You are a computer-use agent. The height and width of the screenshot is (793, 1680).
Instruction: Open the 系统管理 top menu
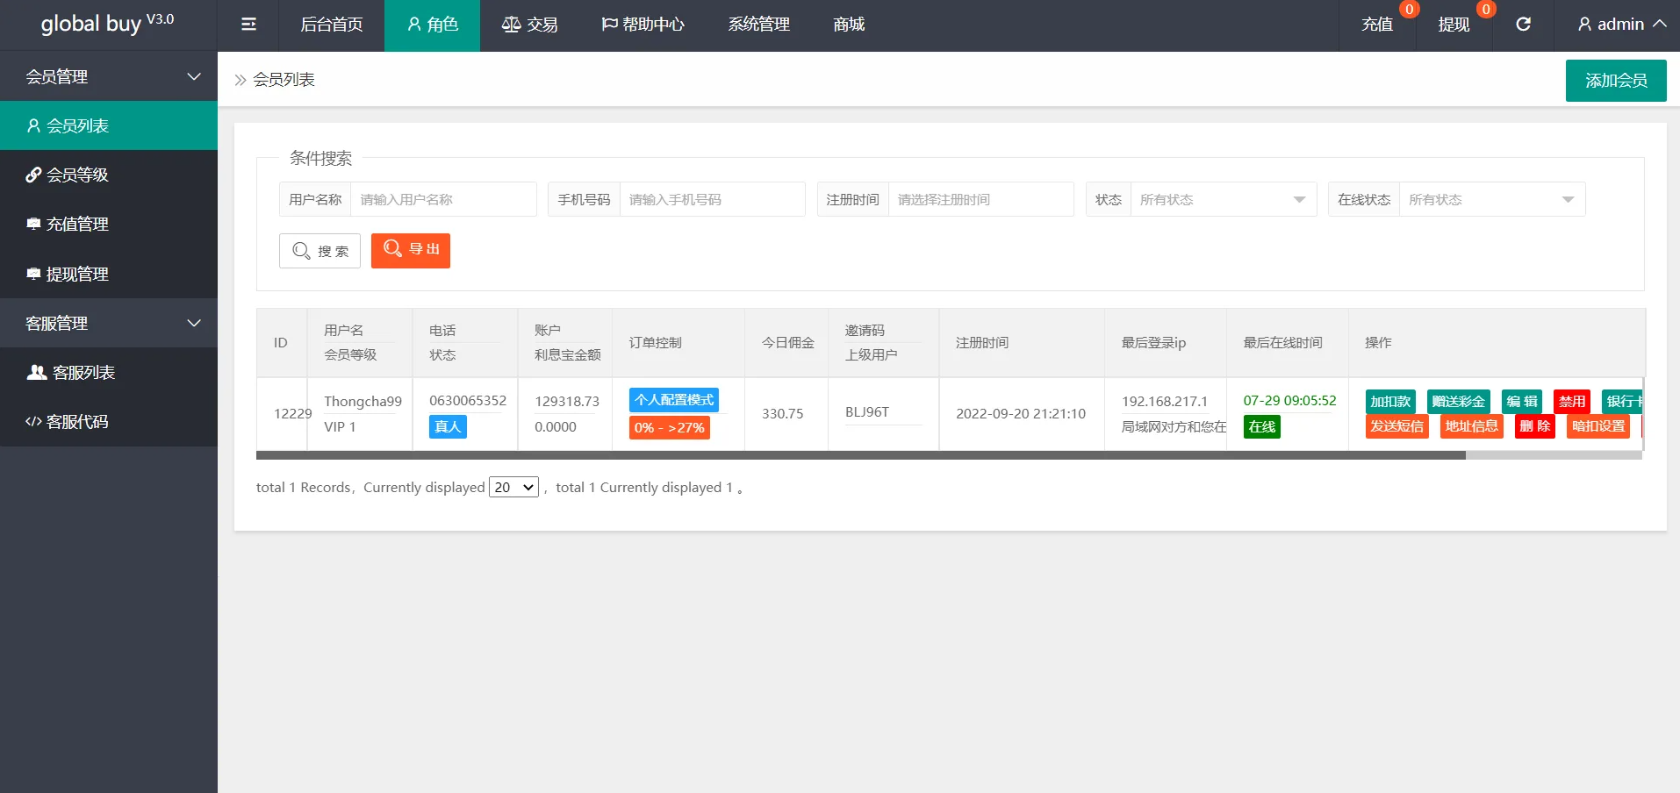758,25
